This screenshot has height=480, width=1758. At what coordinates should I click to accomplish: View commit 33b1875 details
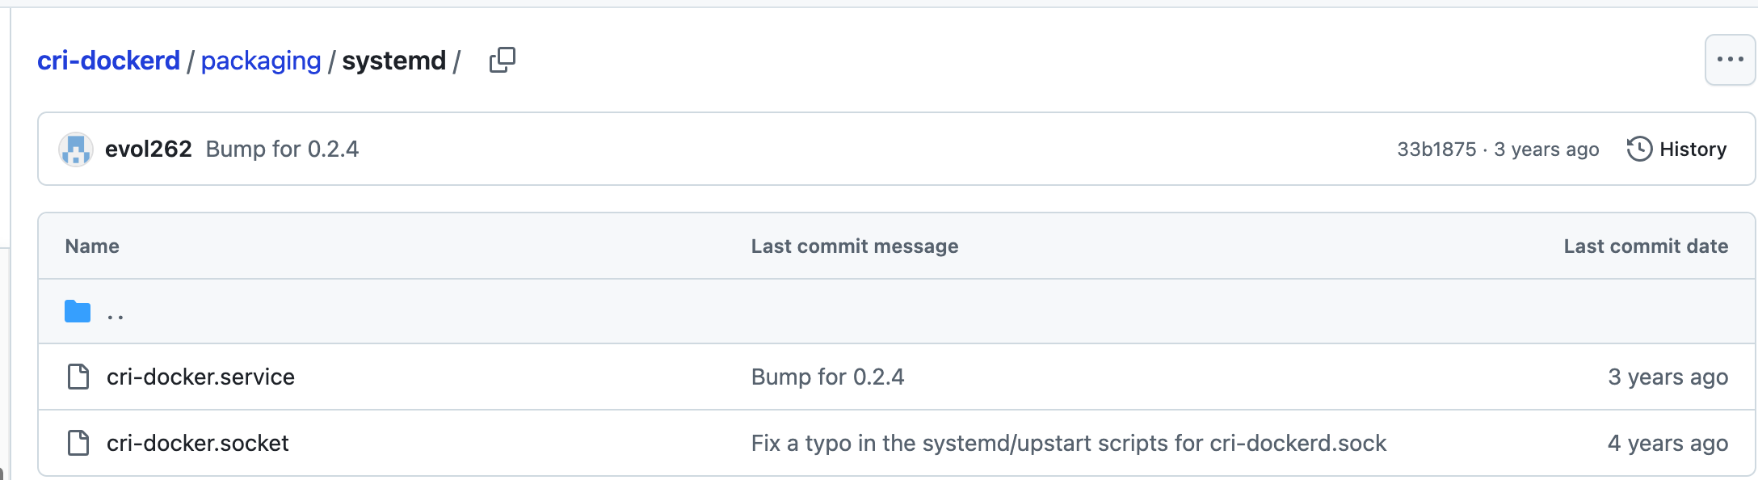tap(1436, 149)
